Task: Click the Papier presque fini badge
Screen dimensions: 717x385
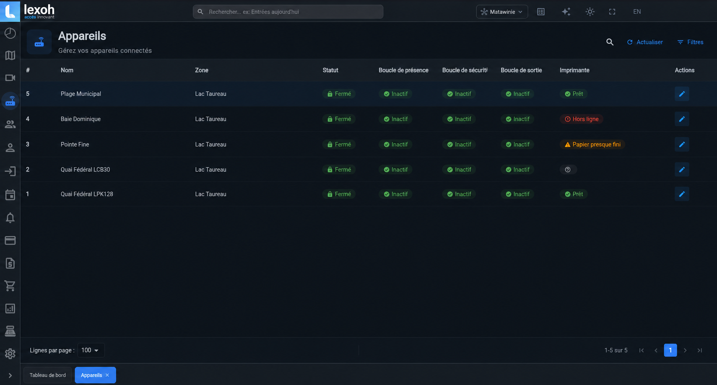Action: pyautogui.click(x=592, y=145)
